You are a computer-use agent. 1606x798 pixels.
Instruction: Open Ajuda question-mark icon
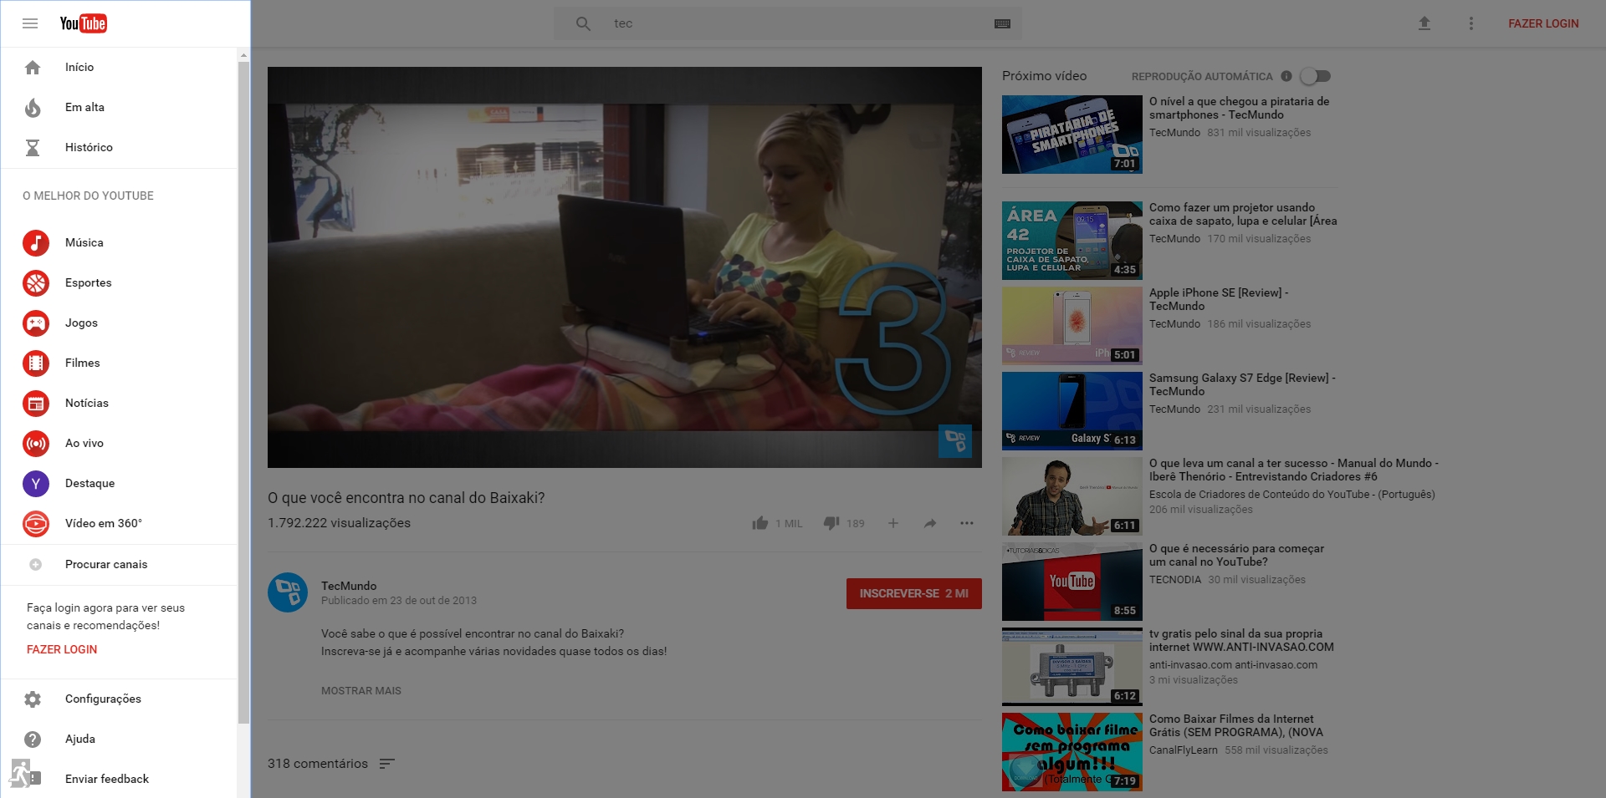(x=33, y=740)
